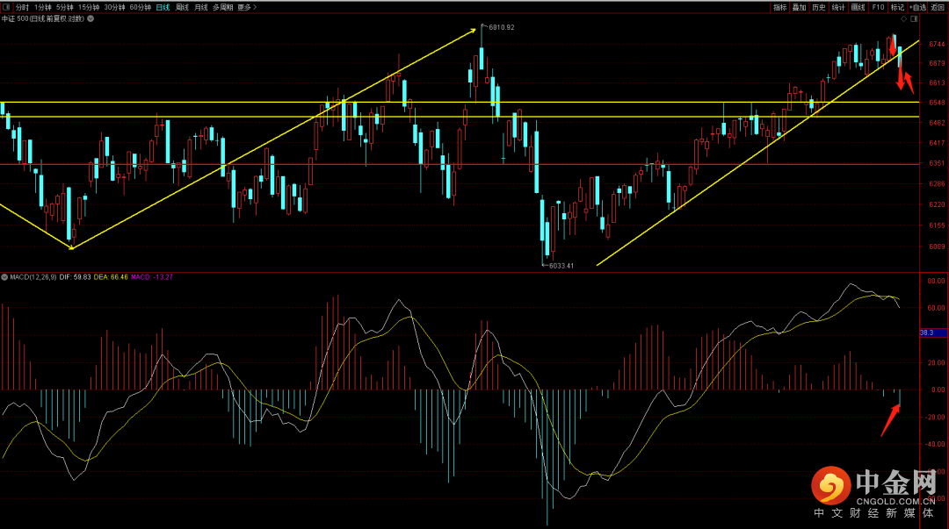The height and width of the screenshot is (529, 949).
Task: Open the 多周期 multi-period view
Action: pos(222,7)
